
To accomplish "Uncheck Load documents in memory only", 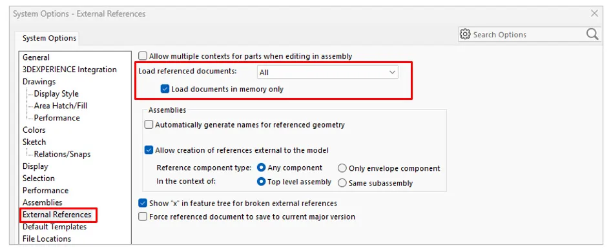I will click(x=165, y=90).
